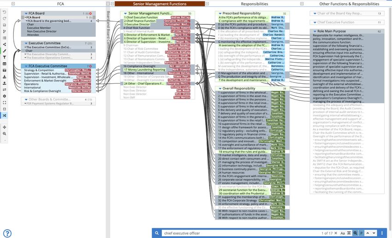Toggle the square icon left of FCA column
The image size is (392, 238).
[13, 4]
